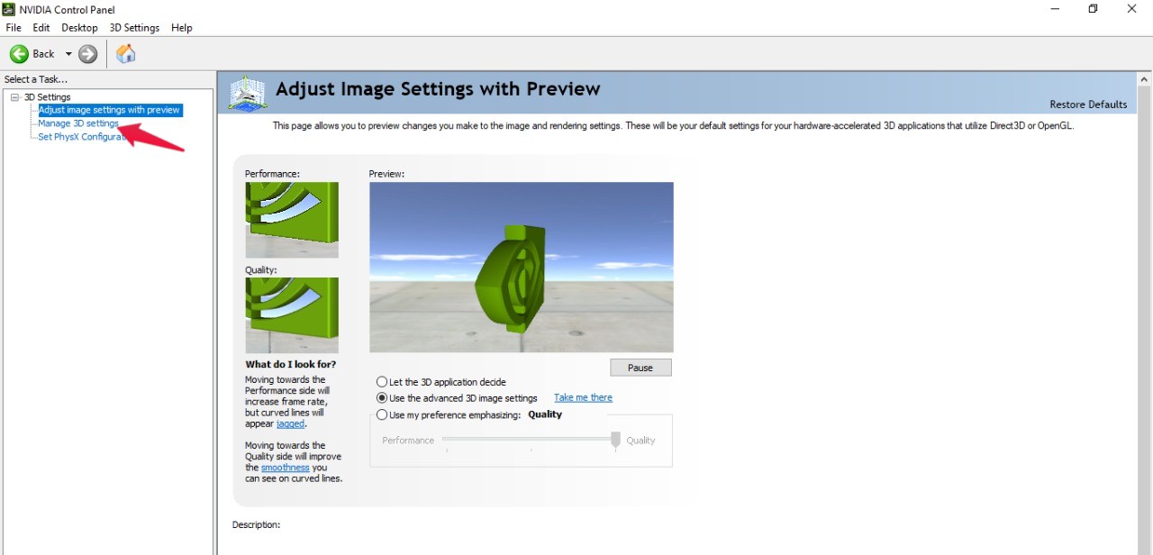The image size is (1153, 555).
Task: Open the 'jagged' help link
Action: (291, 423)
